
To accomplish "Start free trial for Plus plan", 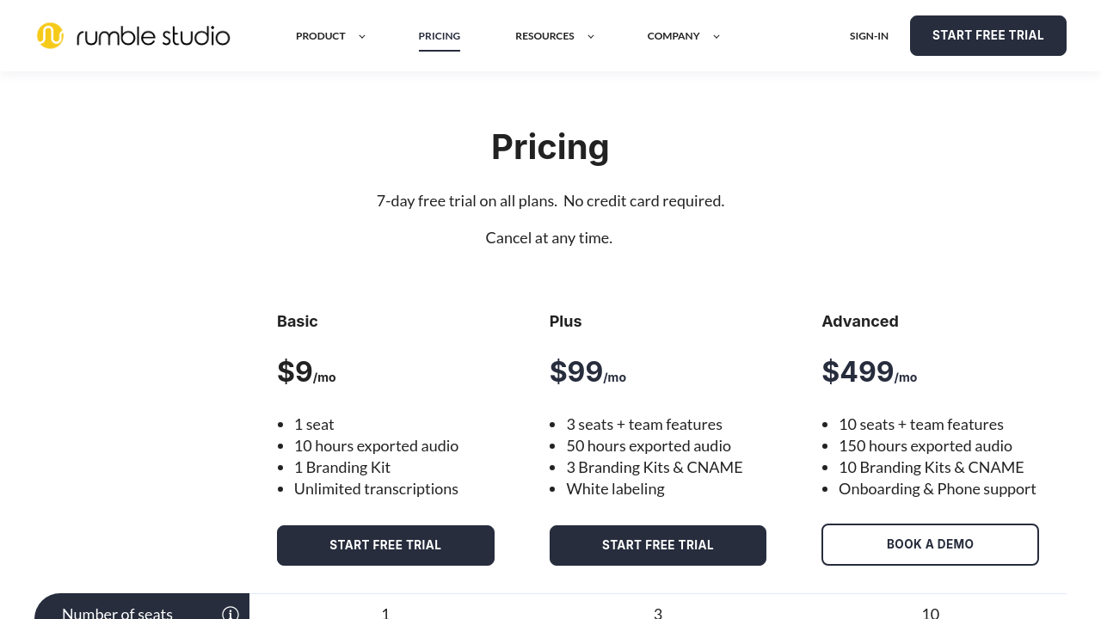I will 658,545.
